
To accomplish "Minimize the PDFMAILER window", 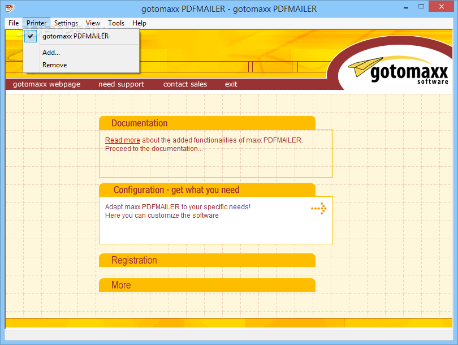I will click(406, 7).
